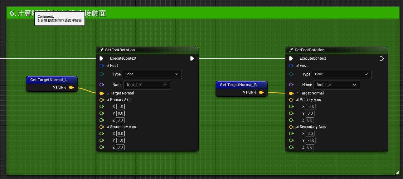Collapse Foot section on left node

pos(108,66)
